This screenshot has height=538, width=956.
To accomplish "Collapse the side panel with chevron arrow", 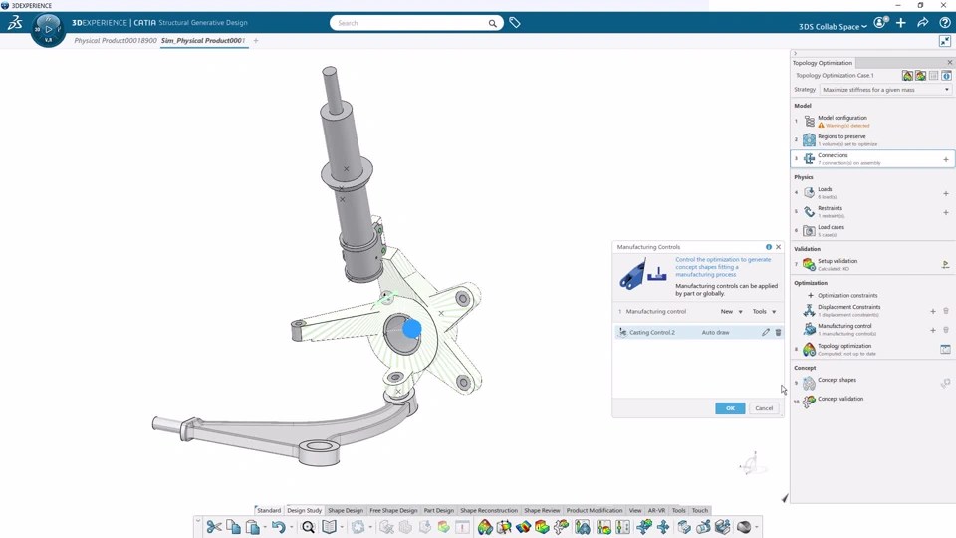I will click(795, 53).
